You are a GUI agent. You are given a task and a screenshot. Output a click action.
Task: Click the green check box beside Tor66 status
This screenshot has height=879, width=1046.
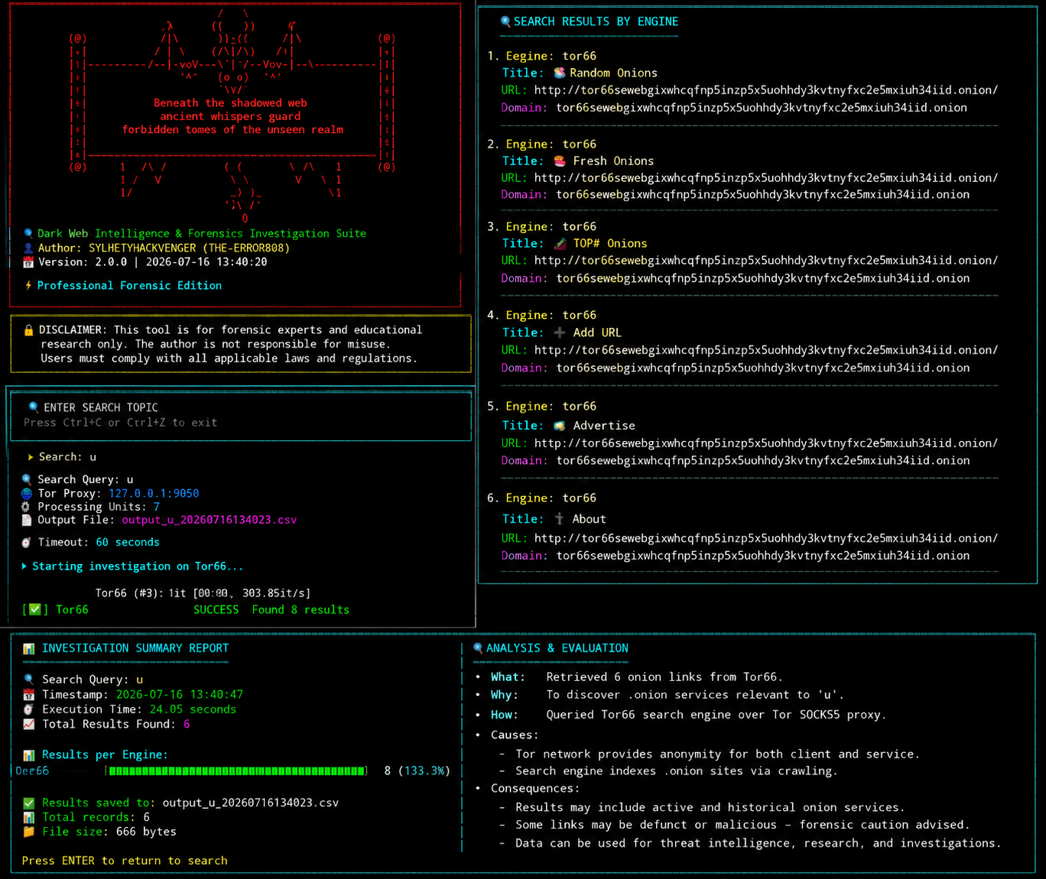pyautogui.click(x=35, y=609)
